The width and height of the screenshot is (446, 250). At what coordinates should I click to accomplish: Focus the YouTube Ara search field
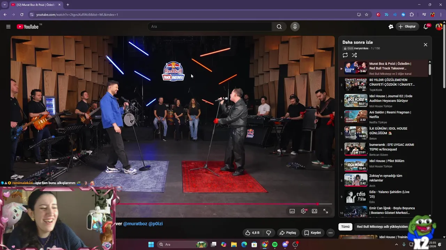tap(210, 27)
